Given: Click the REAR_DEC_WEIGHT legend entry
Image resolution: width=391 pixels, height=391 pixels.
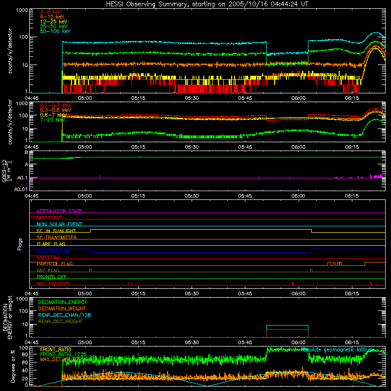Looking at the screenshot, I should (x=60, y=322).
